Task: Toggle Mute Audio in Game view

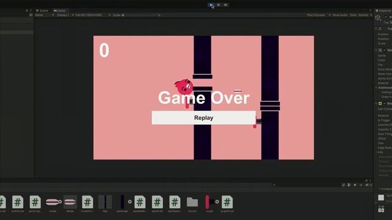Action: click(x=341, y=15)
